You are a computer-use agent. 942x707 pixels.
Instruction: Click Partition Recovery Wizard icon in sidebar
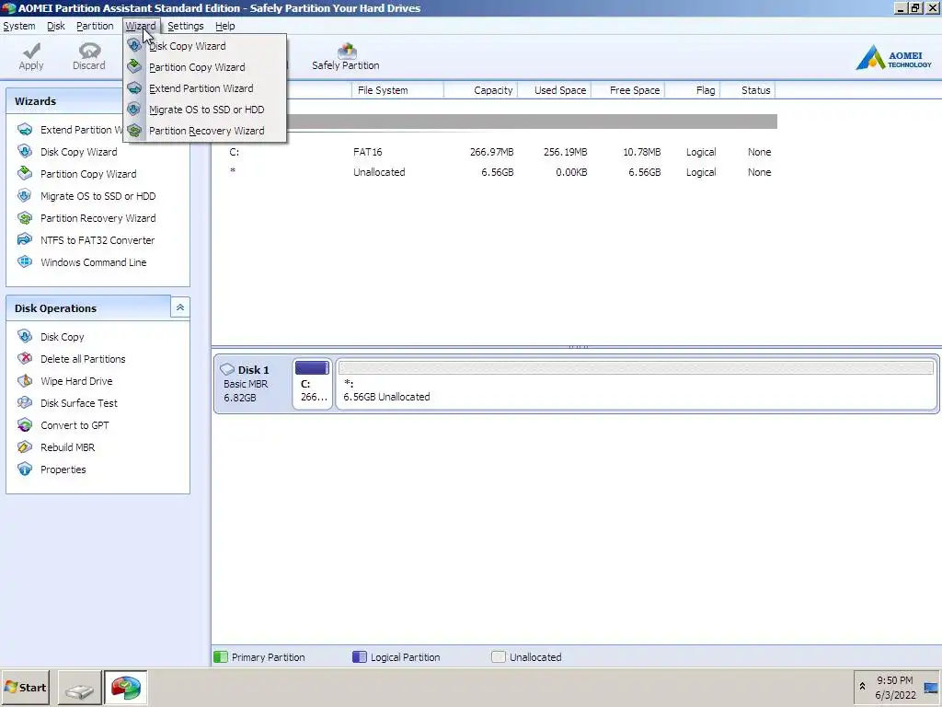tap(25, 217)
